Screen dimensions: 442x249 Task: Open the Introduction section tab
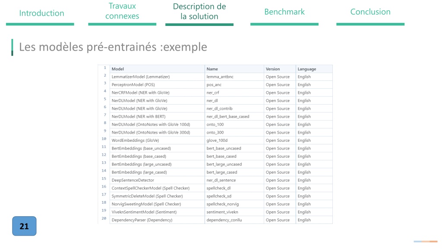click(x=41, y=13)
